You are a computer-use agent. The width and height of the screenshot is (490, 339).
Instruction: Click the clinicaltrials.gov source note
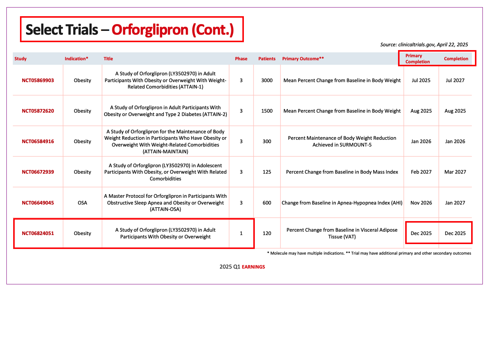click(x=424, y=44)
